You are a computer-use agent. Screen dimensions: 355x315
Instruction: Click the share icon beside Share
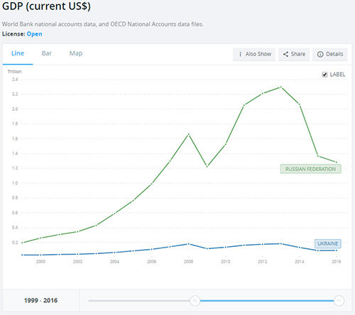point(285,55)
